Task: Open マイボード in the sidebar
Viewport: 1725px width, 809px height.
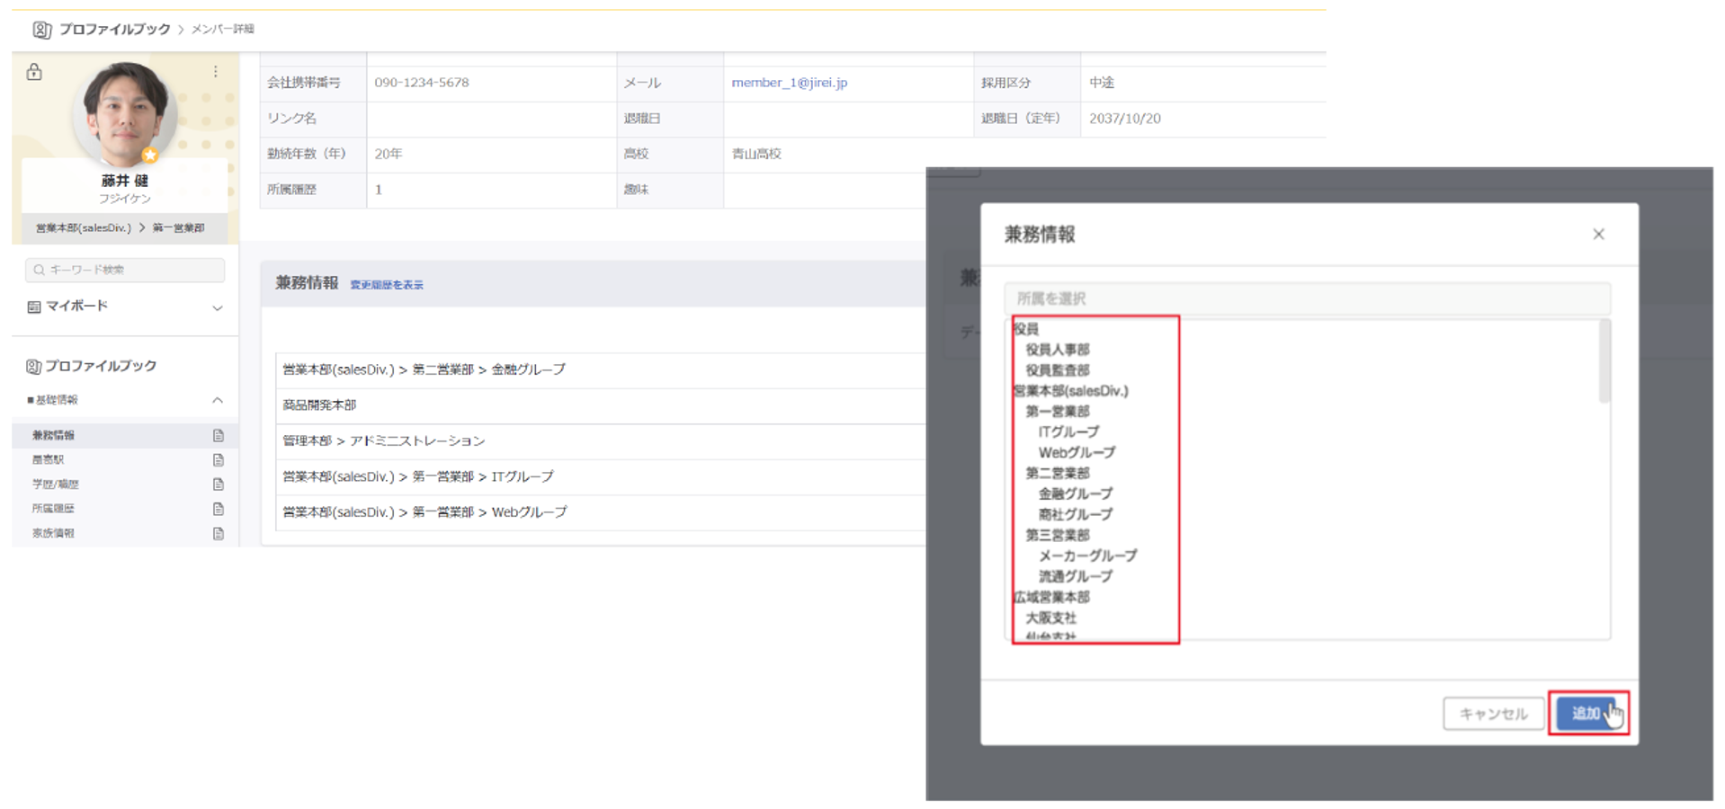Action: point(76,307)
